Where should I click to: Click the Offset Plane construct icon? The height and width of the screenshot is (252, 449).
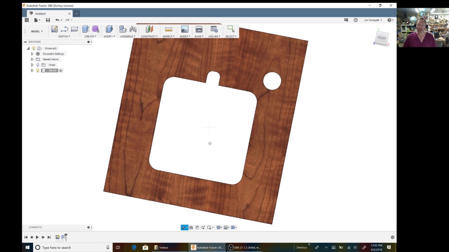coord(149,29)
